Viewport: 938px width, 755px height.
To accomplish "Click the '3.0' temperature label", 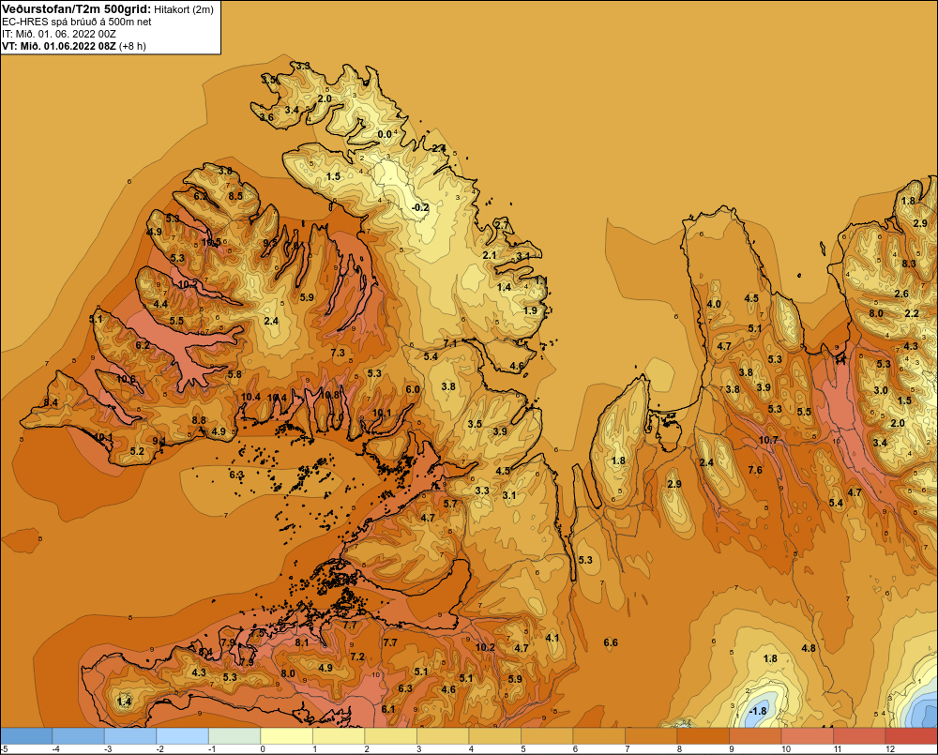I will (881, 390).
